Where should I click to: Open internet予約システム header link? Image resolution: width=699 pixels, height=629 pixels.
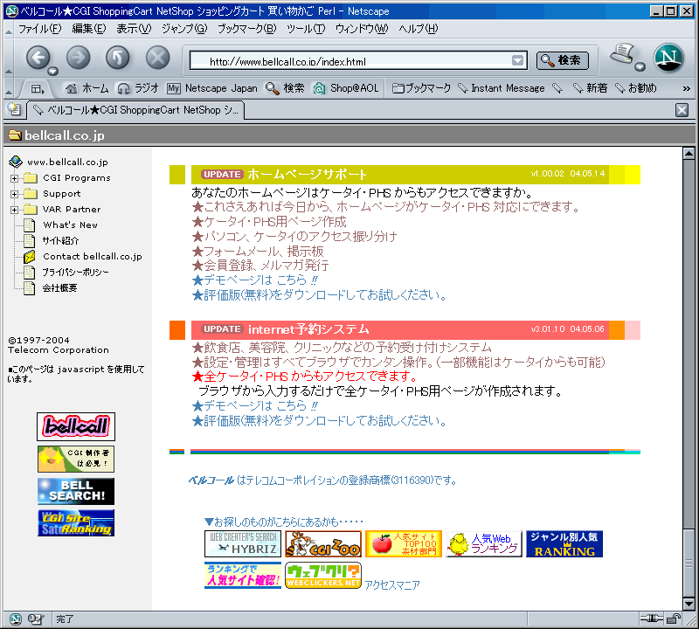point(308,329)
